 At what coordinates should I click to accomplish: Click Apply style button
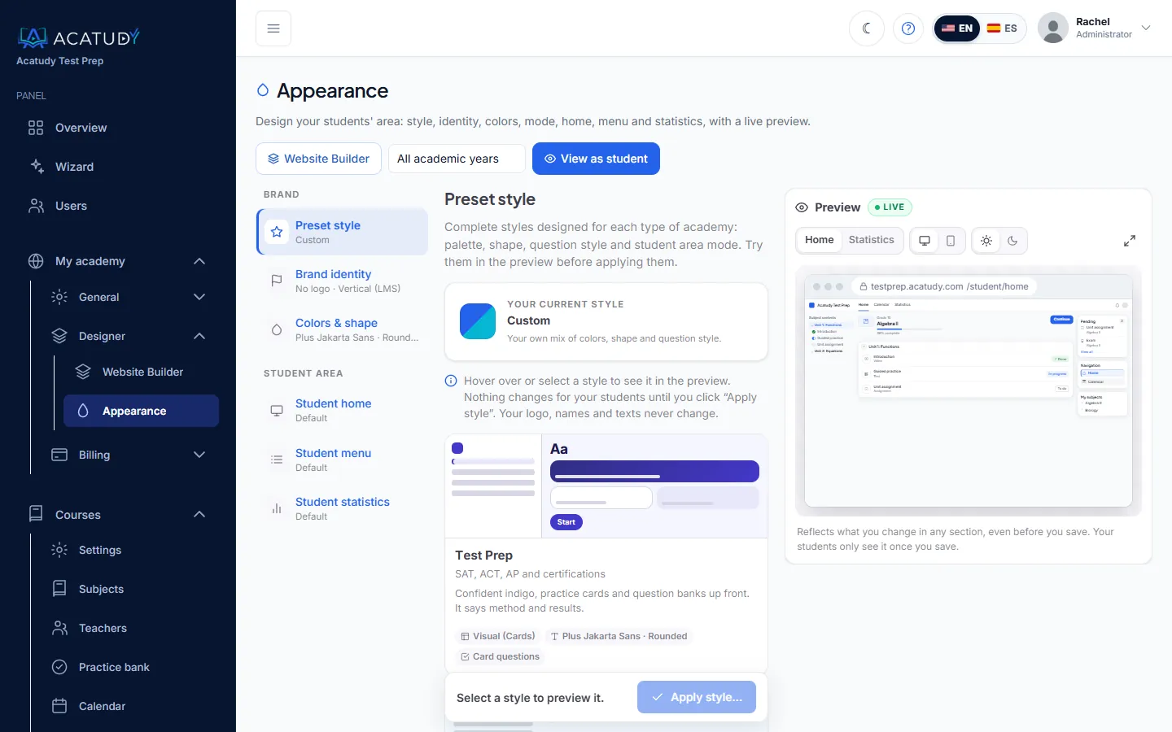click(697, 697)
